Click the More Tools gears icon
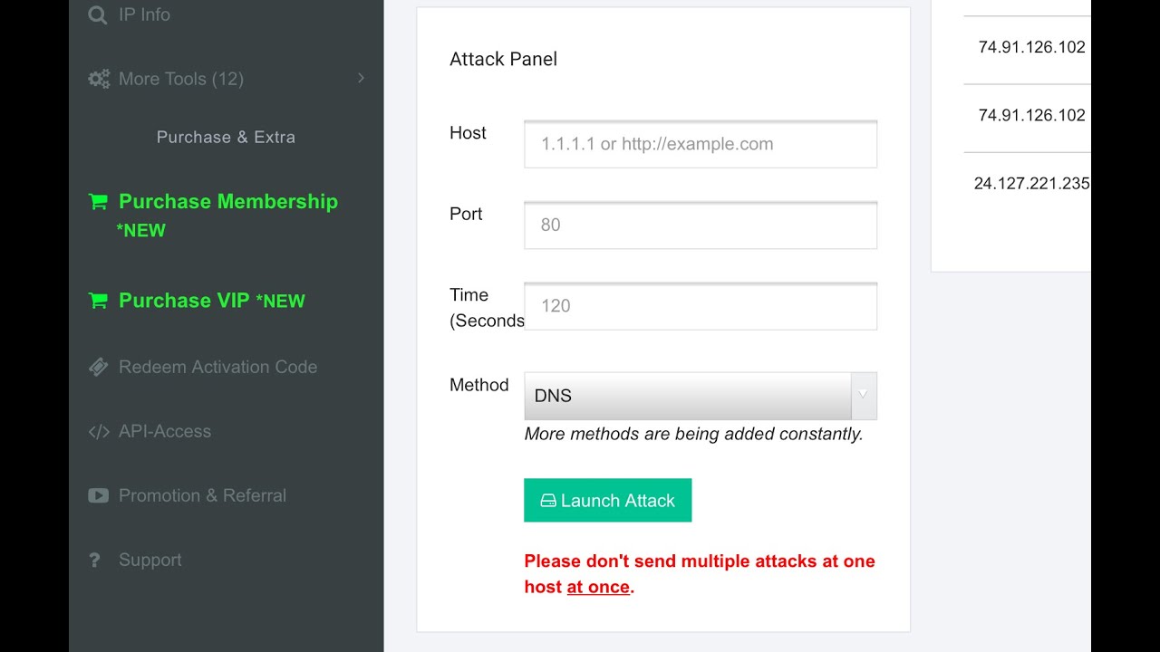Screen dimensions: 1160x652 tap(99, 79)
